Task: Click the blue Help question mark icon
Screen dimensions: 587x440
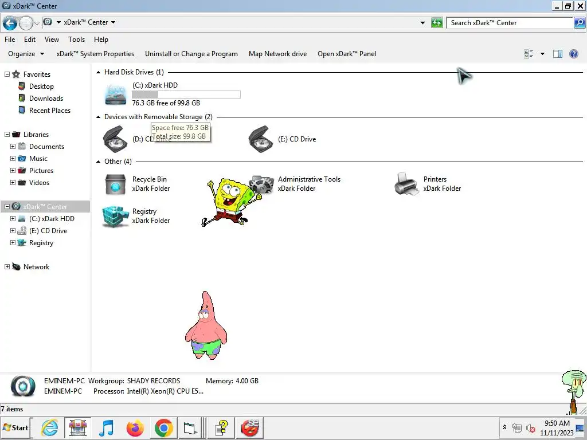Action: (x=573, y=54)
